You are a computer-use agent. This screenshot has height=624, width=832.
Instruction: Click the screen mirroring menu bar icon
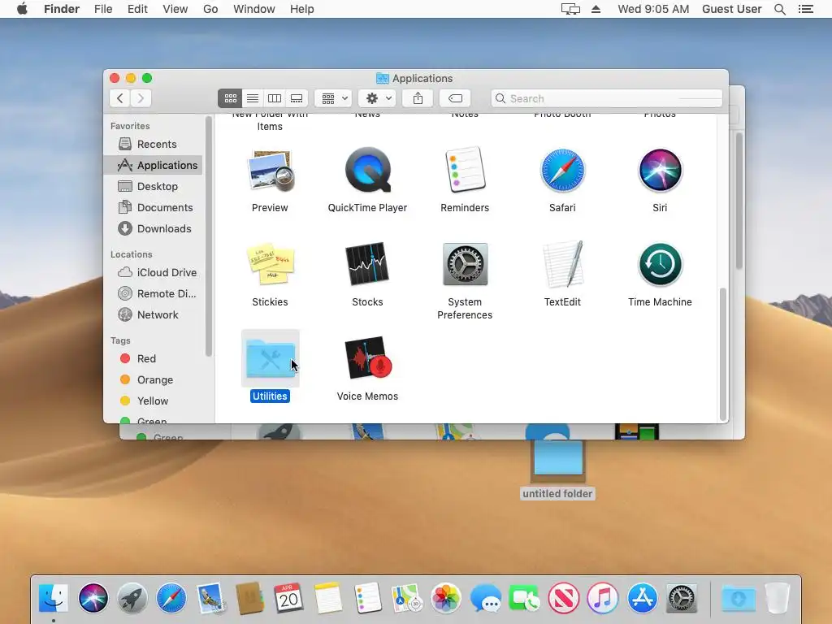pyautogui.click(x=570, y=9)
